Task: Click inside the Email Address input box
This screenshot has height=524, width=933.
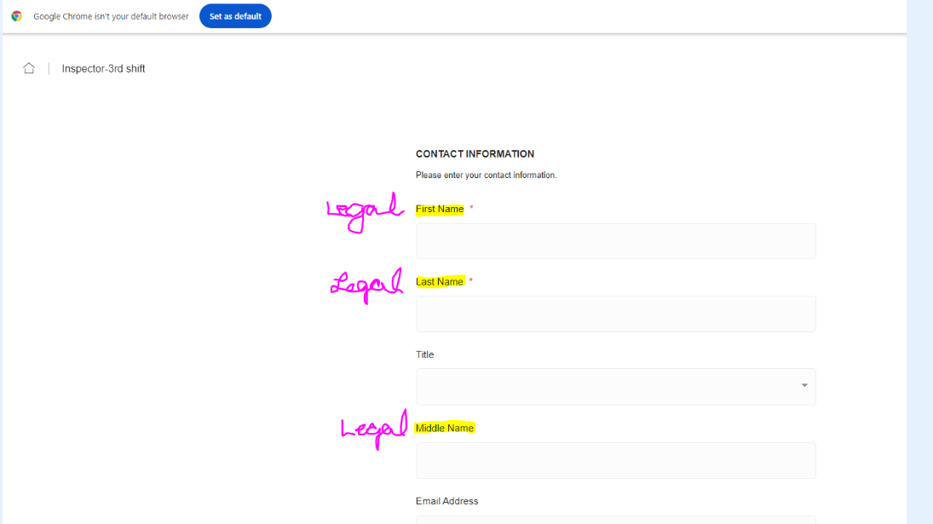Action: tap(615, 521)
